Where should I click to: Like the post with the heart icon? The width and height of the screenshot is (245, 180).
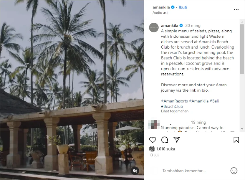click(153, 140)
